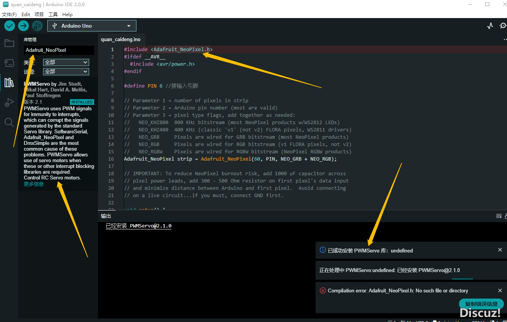Open the Debug sidebar icon
The image size is (507, 322).
(9, 103)
